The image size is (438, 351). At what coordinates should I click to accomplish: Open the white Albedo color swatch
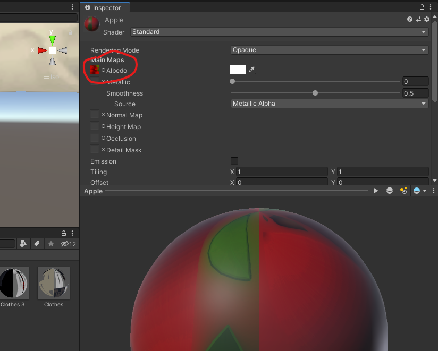(238, 70)
